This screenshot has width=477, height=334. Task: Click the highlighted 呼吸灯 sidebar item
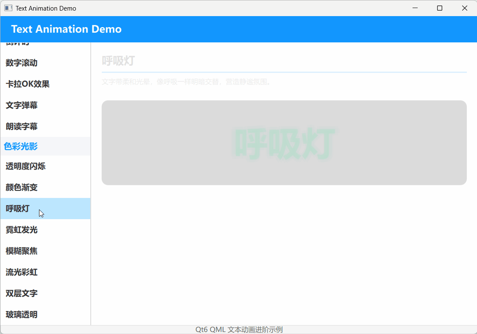(45, 209)
